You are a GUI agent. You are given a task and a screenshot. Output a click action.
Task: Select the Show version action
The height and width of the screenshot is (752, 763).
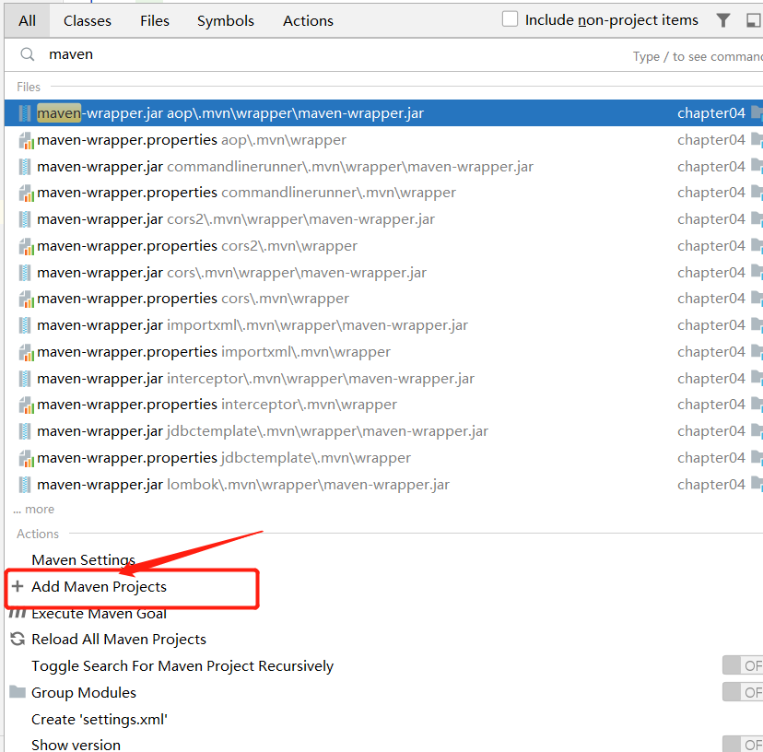coord(76,745)
